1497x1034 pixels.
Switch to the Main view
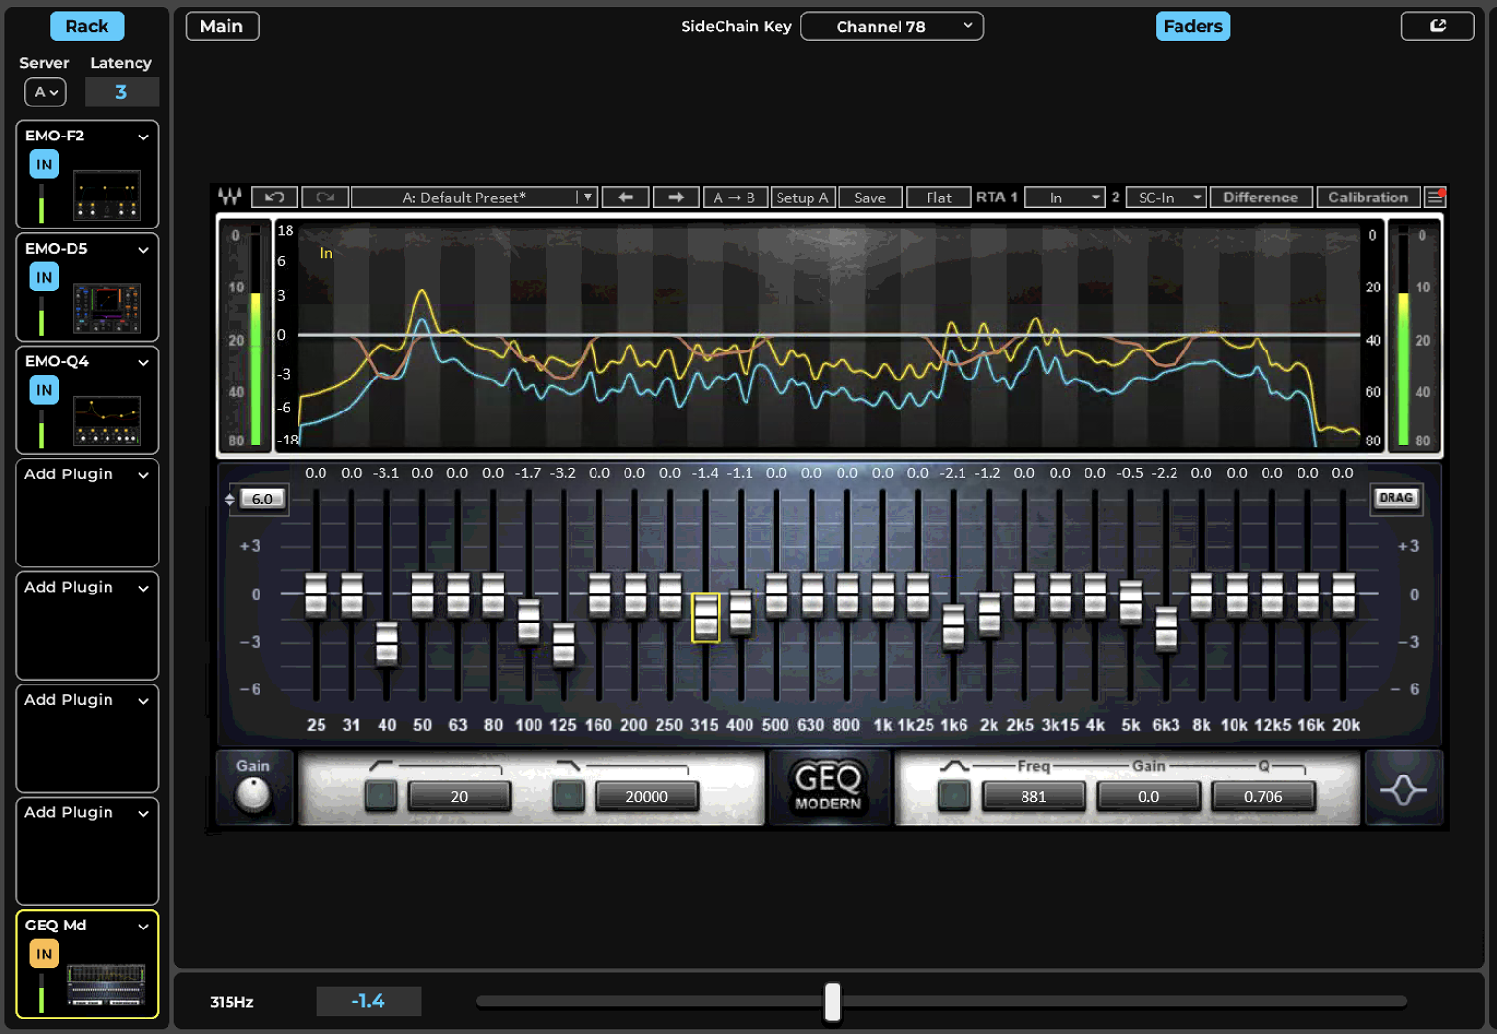[x=222, y=26]
